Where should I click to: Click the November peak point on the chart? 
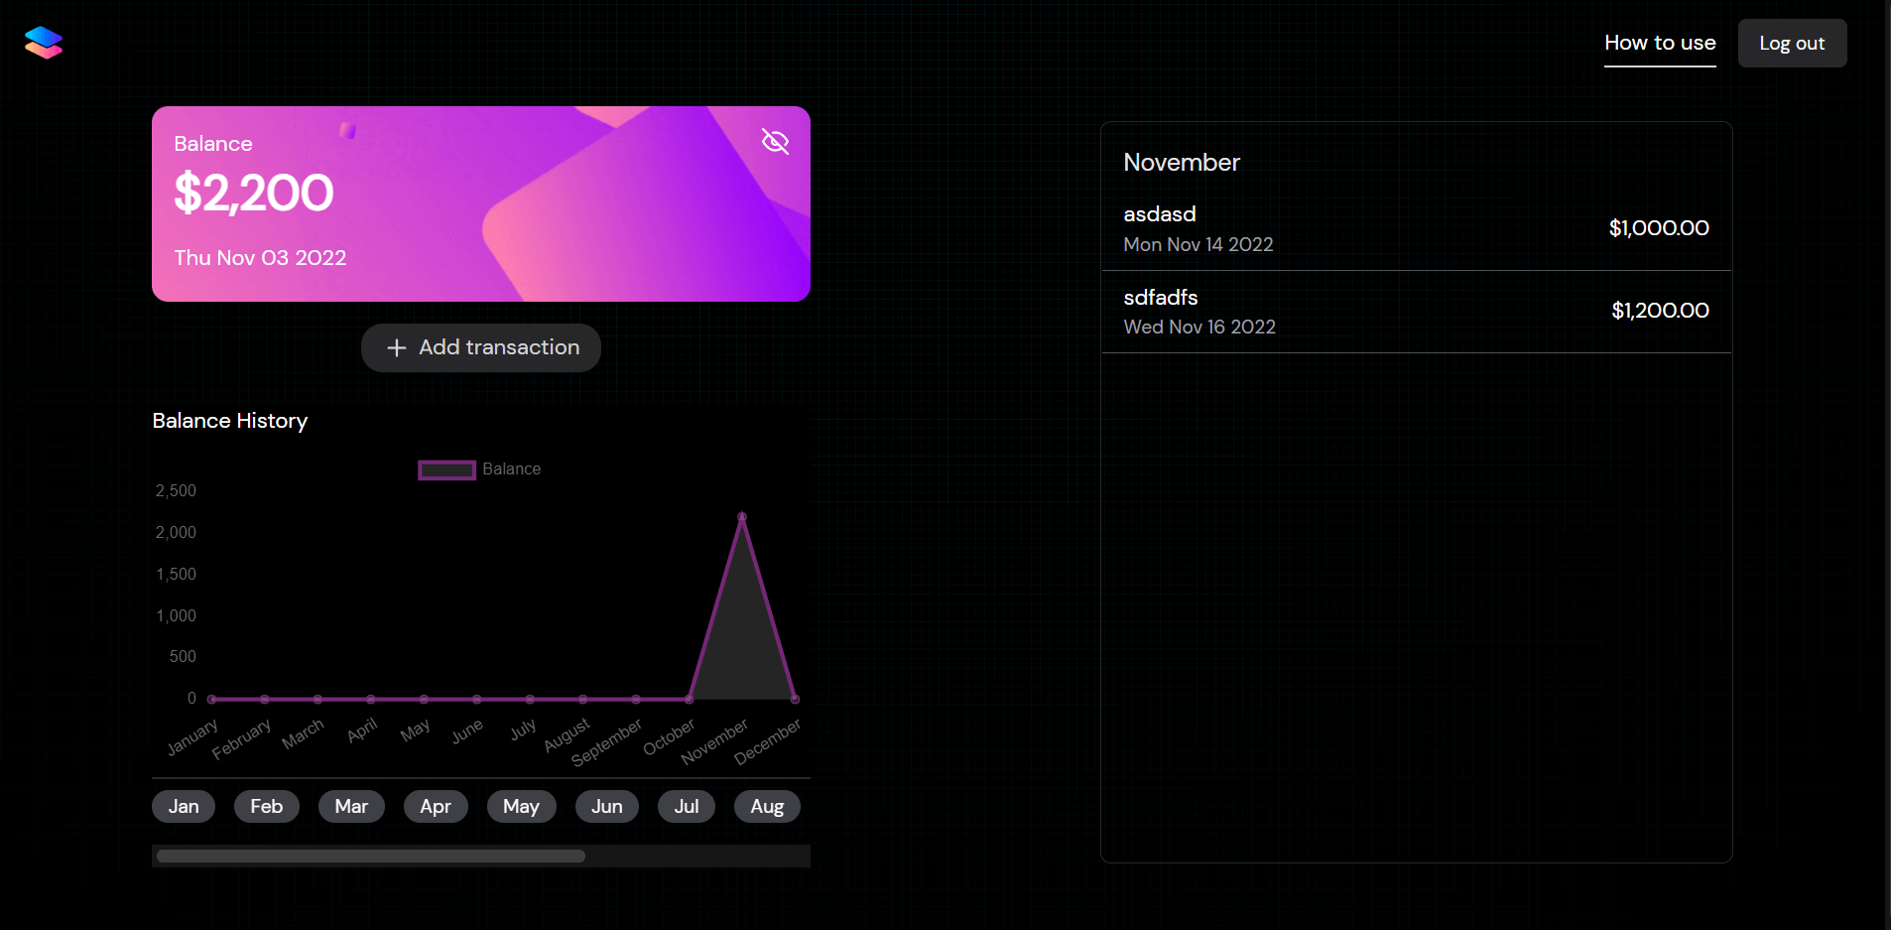click(743, 515)
